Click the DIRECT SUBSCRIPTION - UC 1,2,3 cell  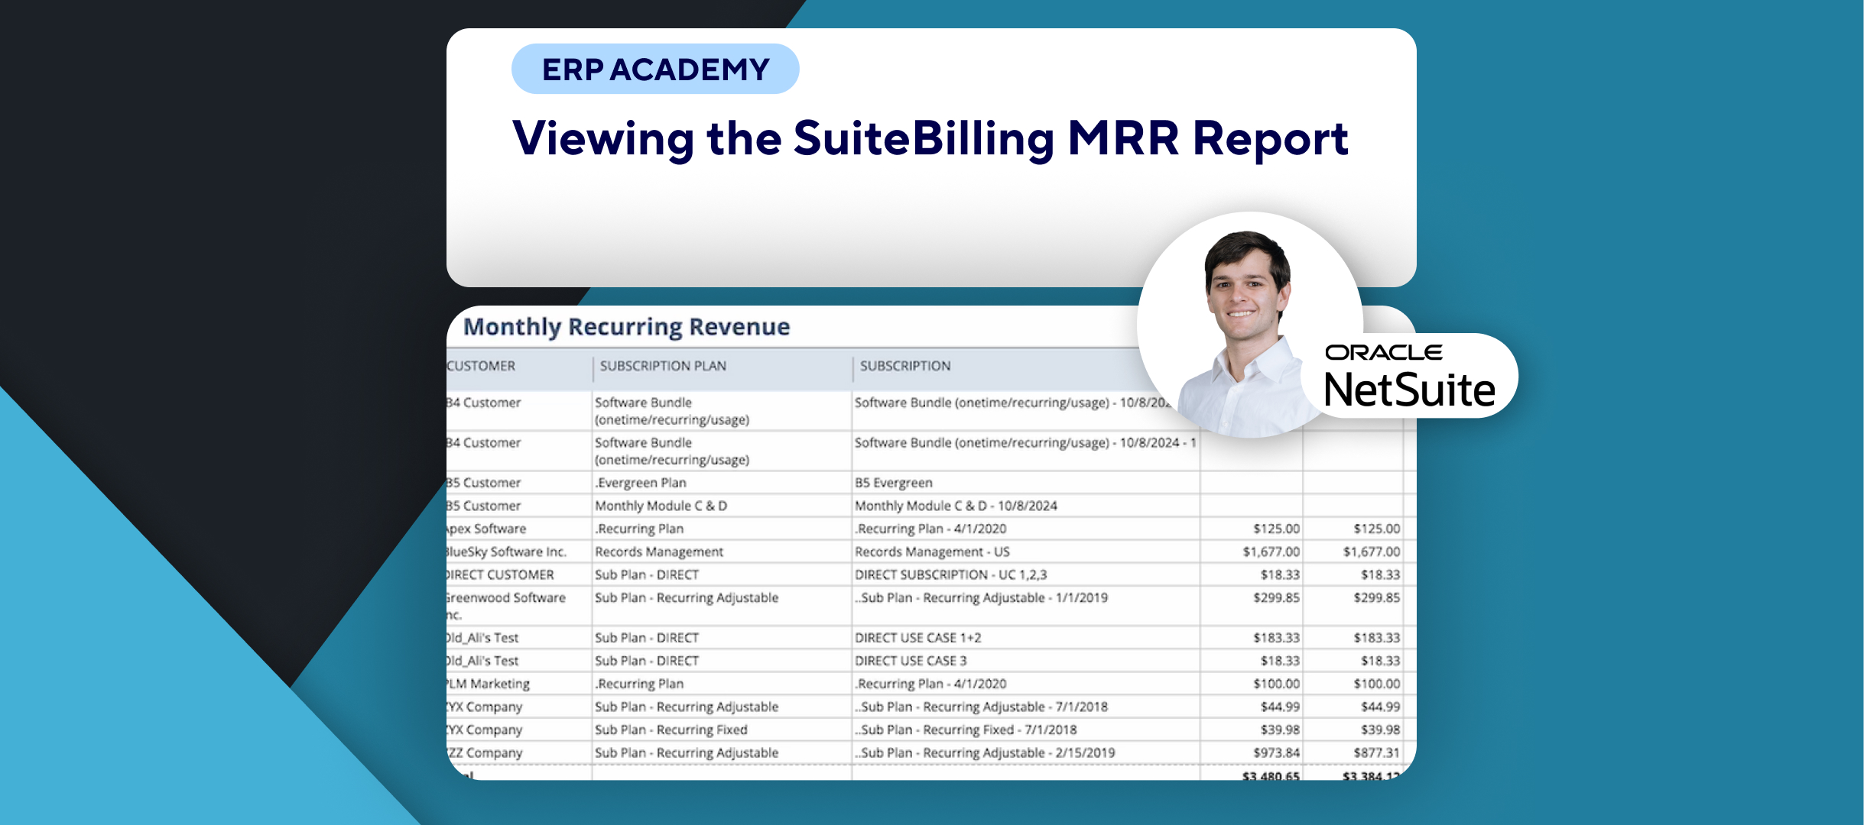click(x=950, y=574)
